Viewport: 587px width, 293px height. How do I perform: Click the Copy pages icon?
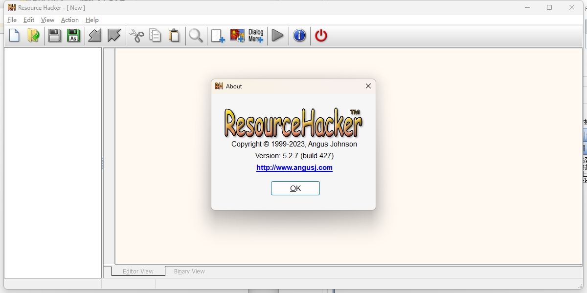coord(155,36)
